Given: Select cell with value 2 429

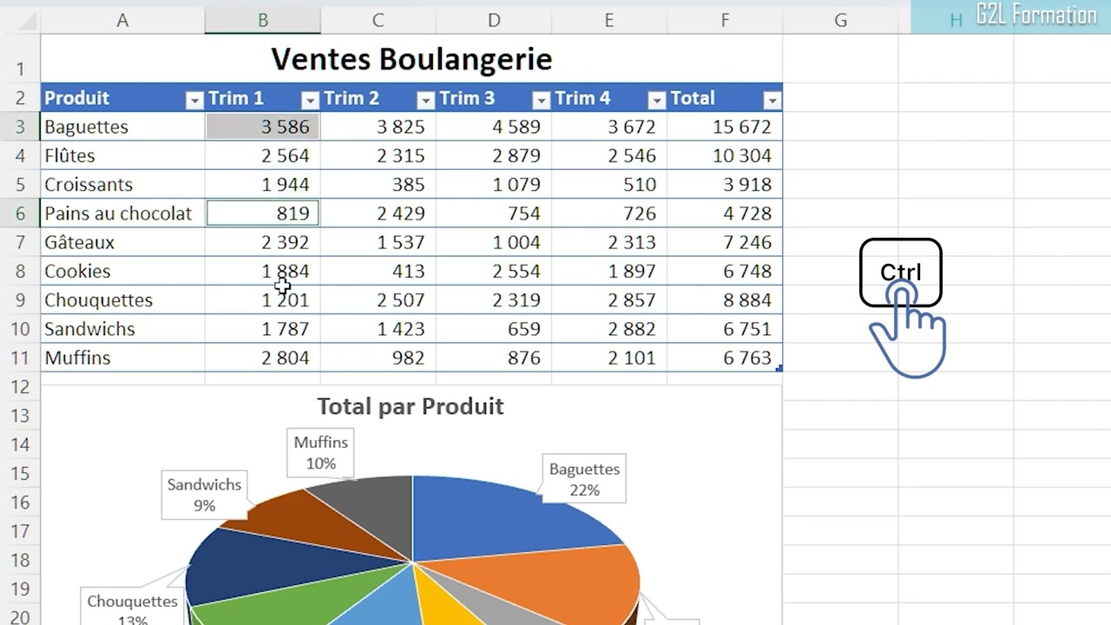Looking at the screenshot, I should [x=378, y=214].
